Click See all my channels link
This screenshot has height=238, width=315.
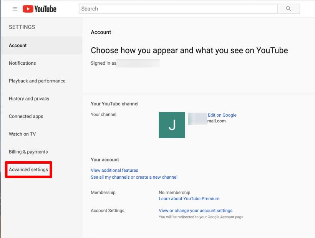[134, 177]
